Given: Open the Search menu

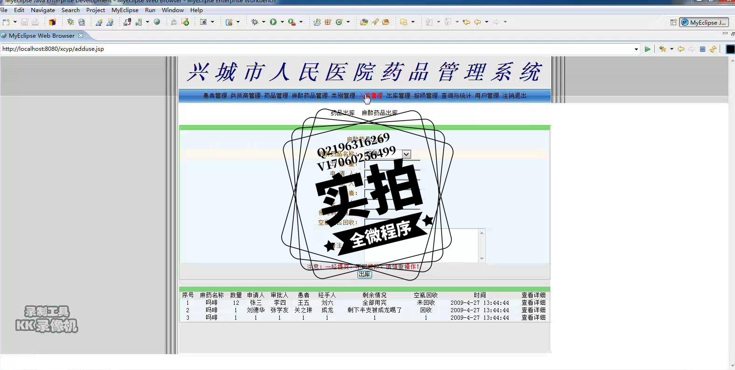Looking at the screenshot, I should pos(70,10).
